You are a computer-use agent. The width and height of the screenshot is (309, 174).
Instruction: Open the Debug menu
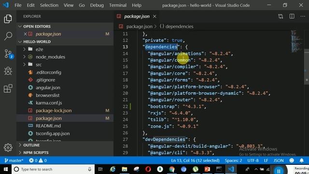coord(97,5)
